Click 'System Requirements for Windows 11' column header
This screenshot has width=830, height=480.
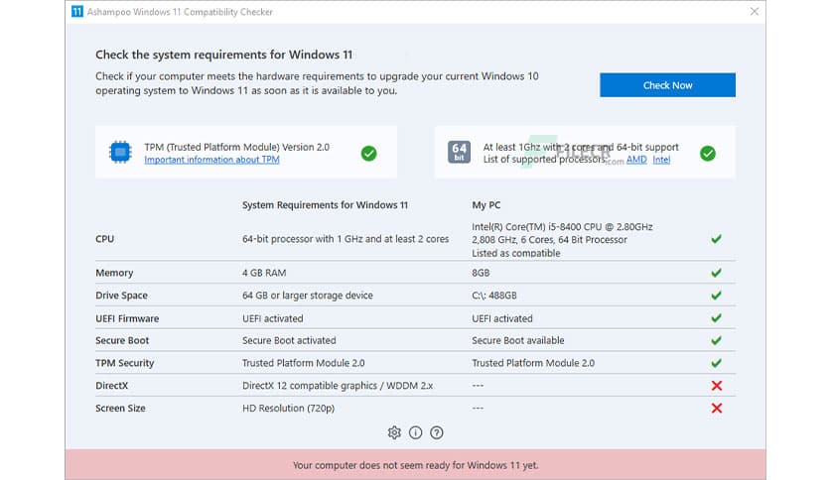click(325, 205)
